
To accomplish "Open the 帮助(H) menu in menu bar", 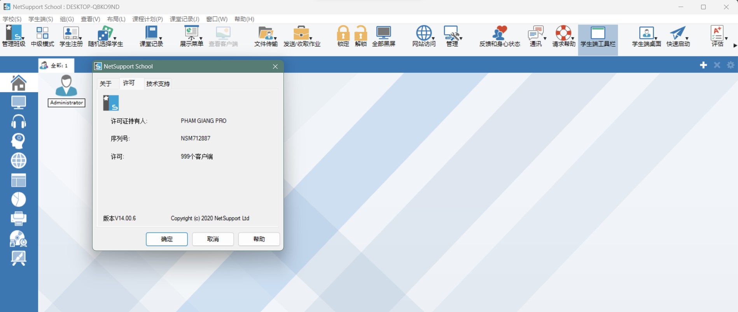I will (x=244, y=19).
